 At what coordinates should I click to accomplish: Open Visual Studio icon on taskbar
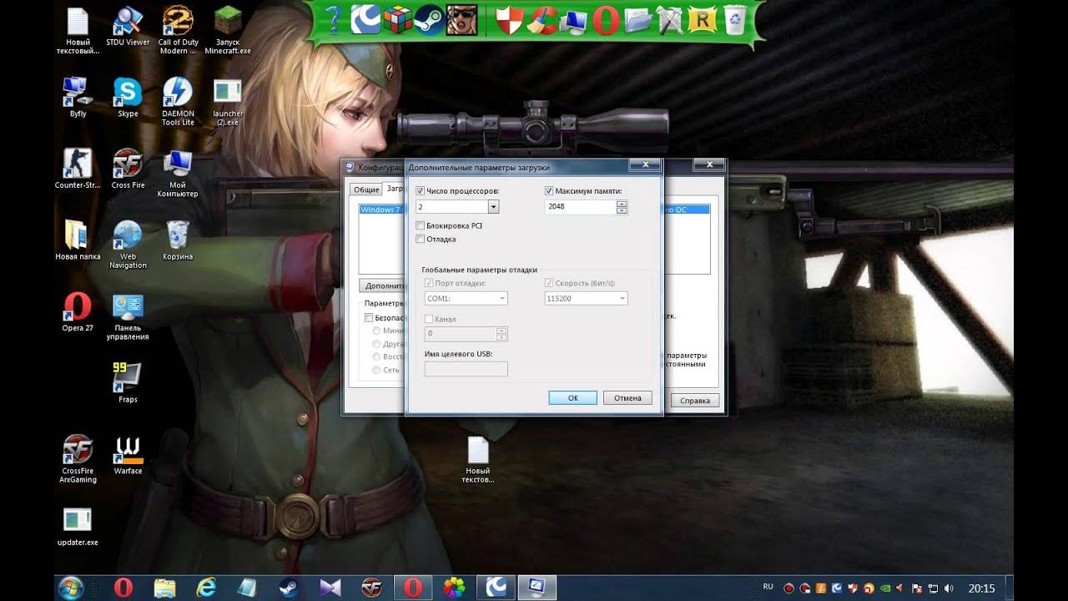coord(330,588)
